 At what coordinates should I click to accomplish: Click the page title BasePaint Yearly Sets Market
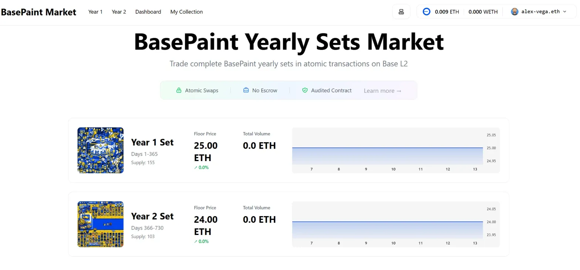point(289,42)
